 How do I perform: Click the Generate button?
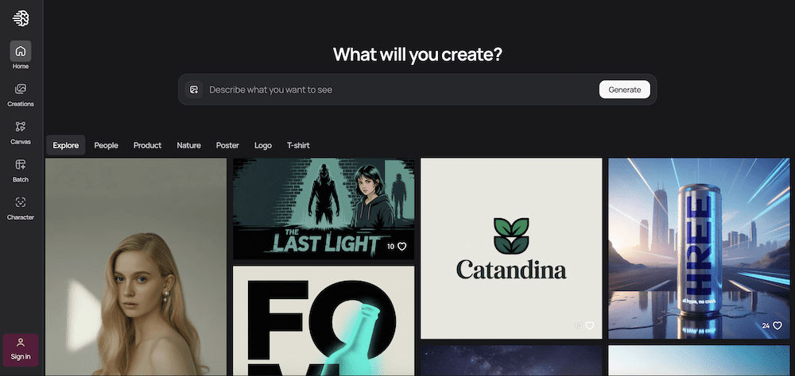(x=625, y=90)
